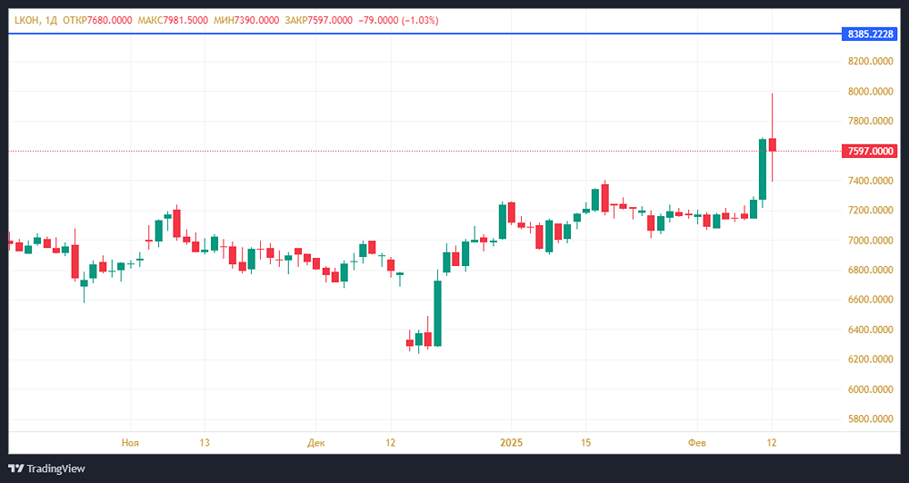Click the 6400.0000 price axis label
Image resolution: width=909 pixels, height=483 pixels.
tap(870, 330)
